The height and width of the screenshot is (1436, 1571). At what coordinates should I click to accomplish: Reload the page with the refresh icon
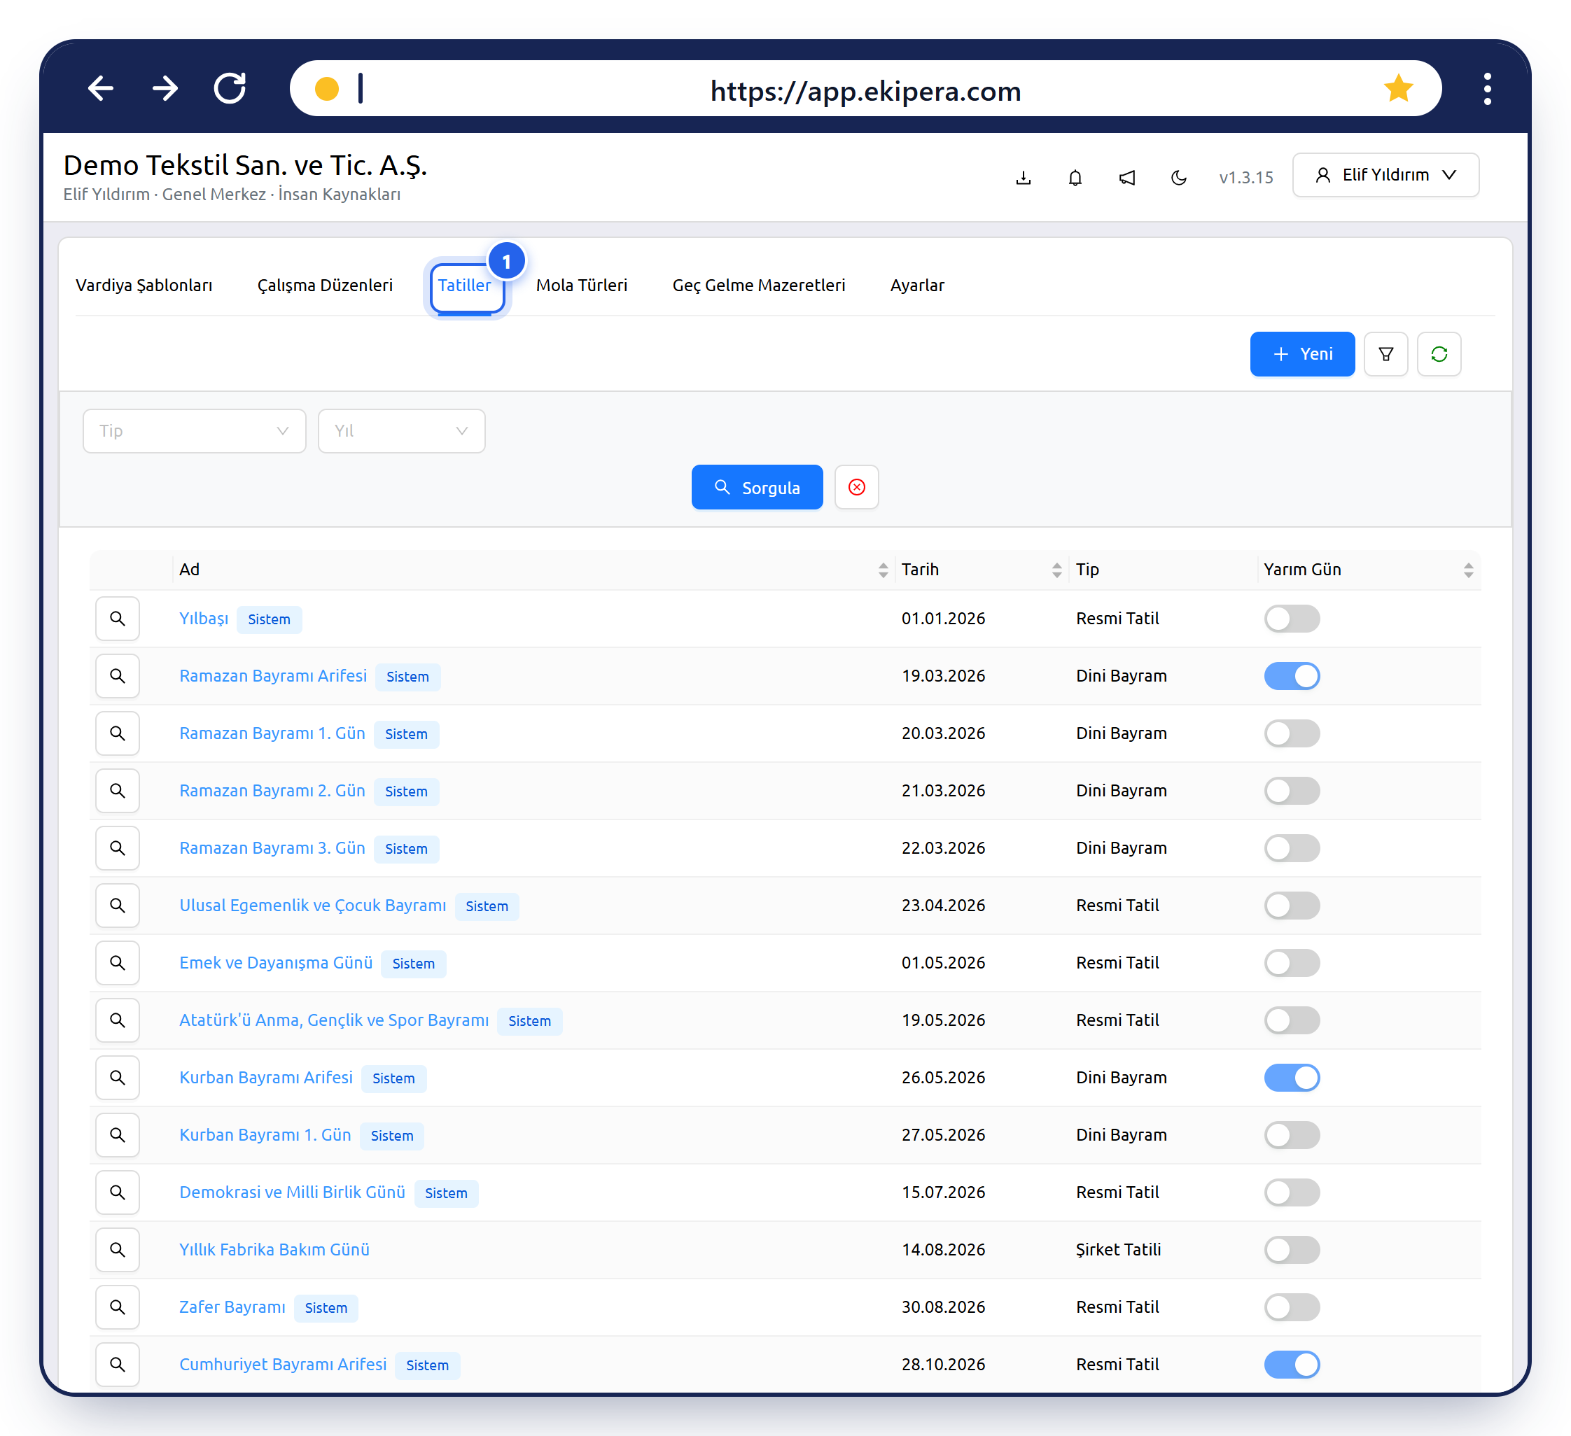tap(230, 88)
